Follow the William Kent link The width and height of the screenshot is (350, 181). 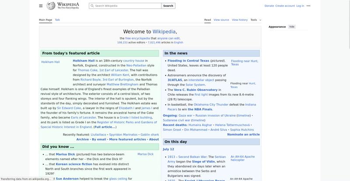coord(120,75)
